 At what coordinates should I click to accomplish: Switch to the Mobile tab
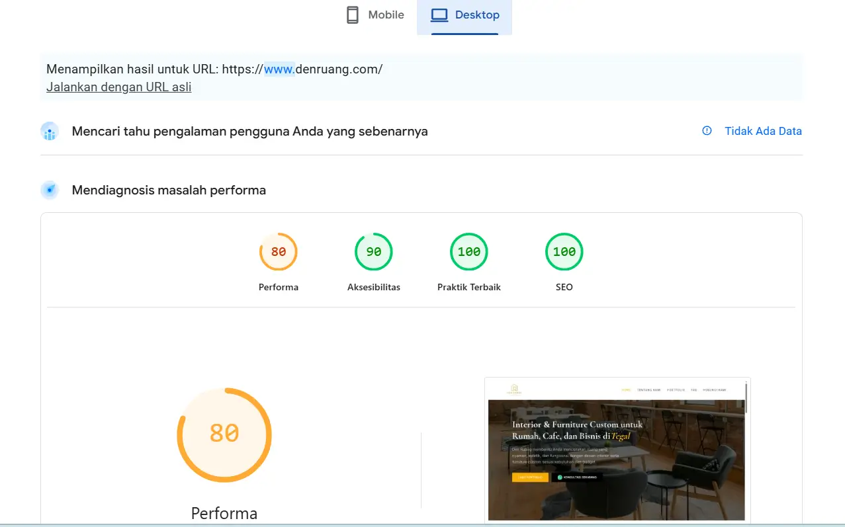tap(375, 15)
